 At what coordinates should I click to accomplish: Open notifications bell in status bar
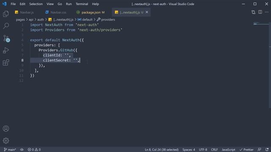coord(267,149)
